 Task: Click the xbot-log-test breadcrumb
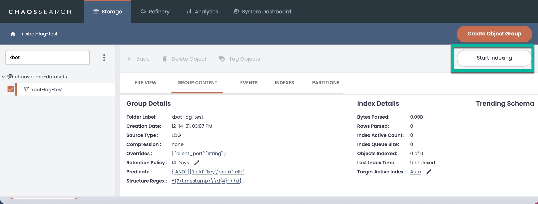tap(42, 34)
